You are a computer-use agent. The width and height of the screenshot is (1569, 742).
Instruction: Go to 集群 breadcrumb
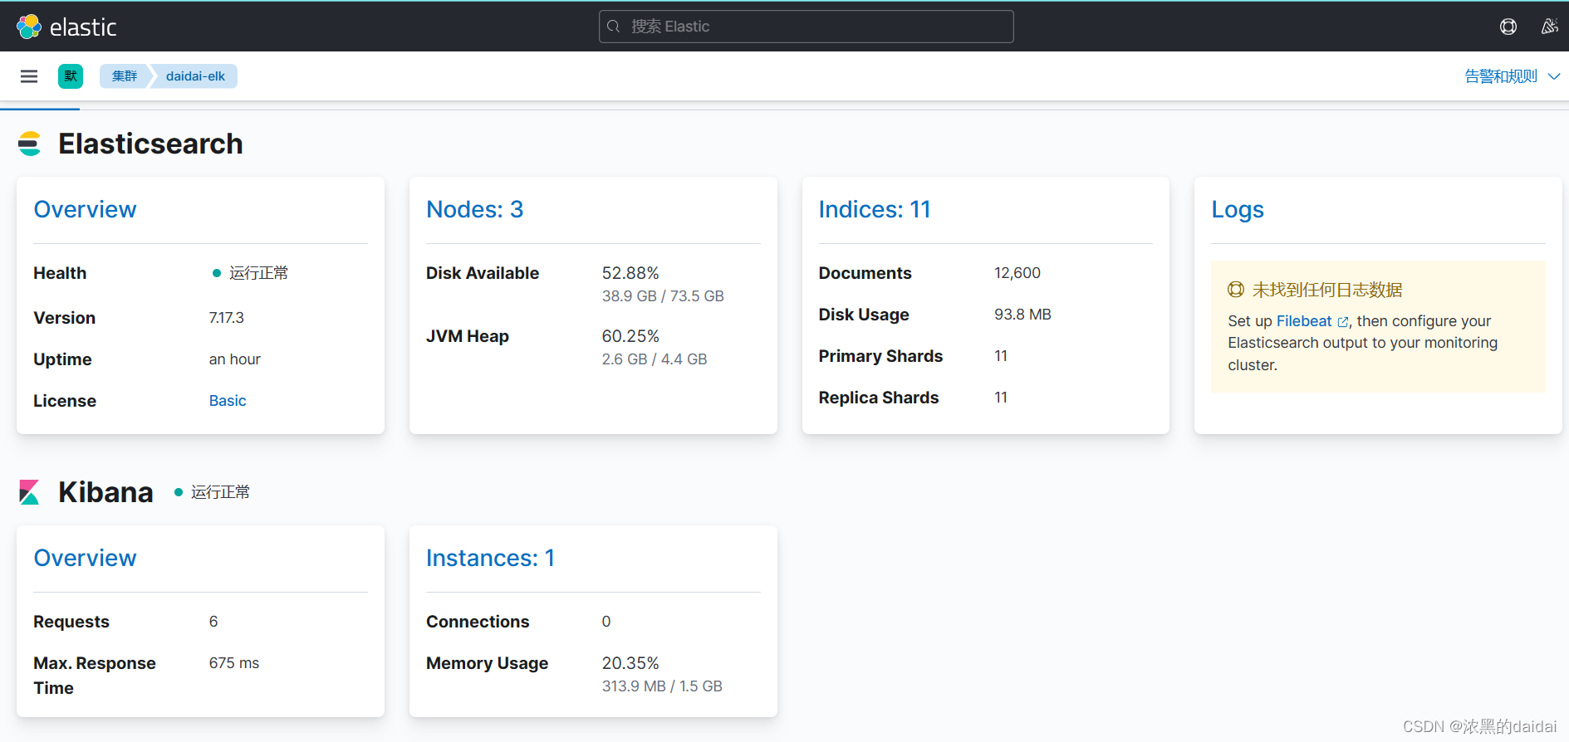point(124,76)
